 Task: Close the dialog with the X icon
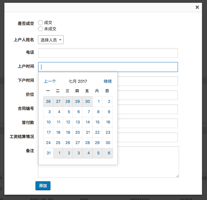[197, 7]
